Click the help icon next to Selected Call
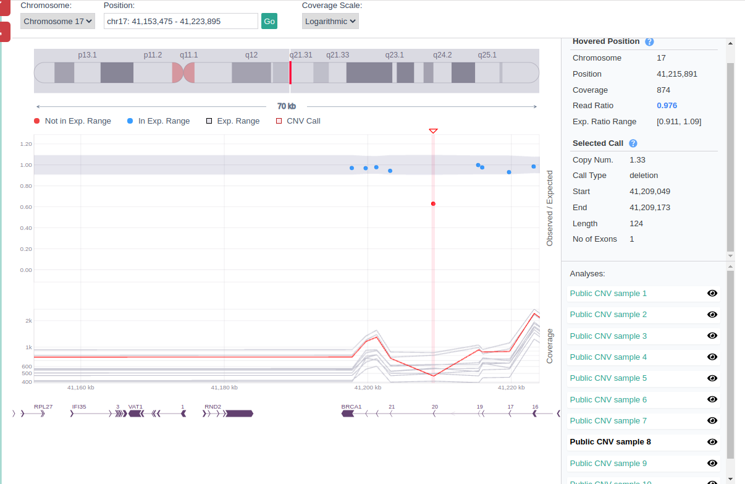This screenshot has height=484, width=745. pyautogui.click(x=633, y=143)
